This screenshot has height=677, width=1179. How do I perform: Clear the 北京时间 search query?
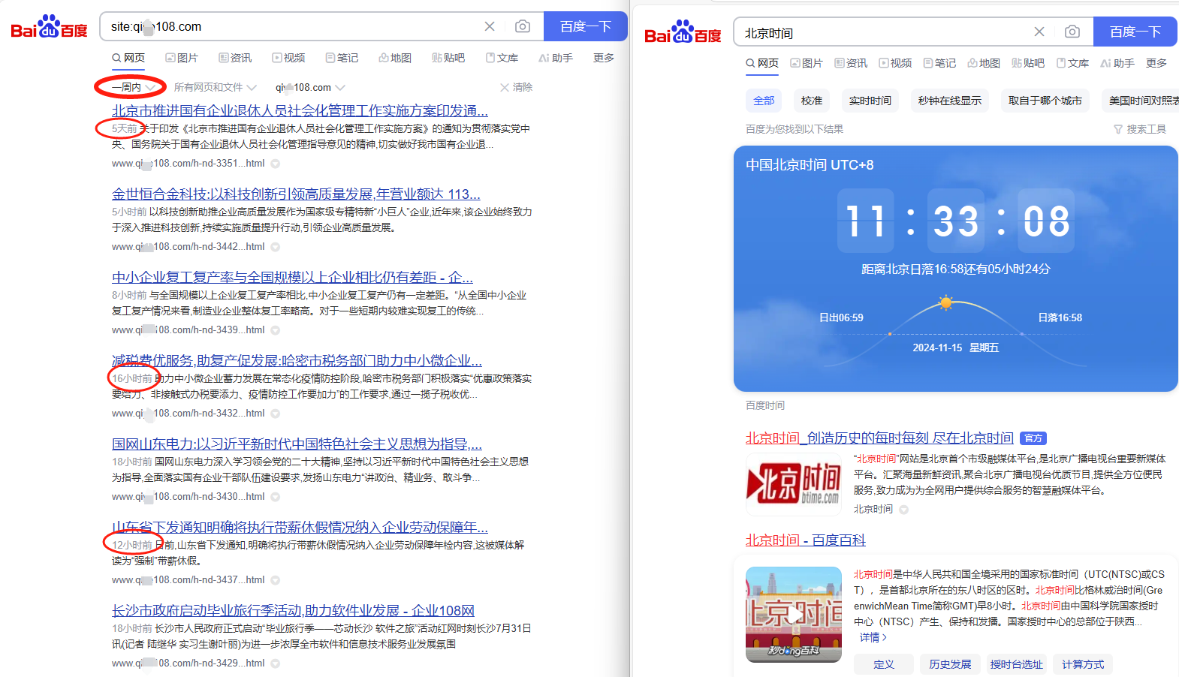[1039, 32]
